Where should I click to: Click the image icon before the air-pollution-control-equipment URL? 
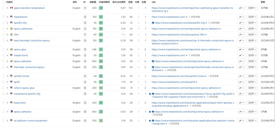153,121
